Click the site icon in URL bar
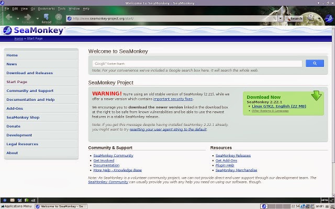This screenshot has width=335, height=209. click(69, 19)
